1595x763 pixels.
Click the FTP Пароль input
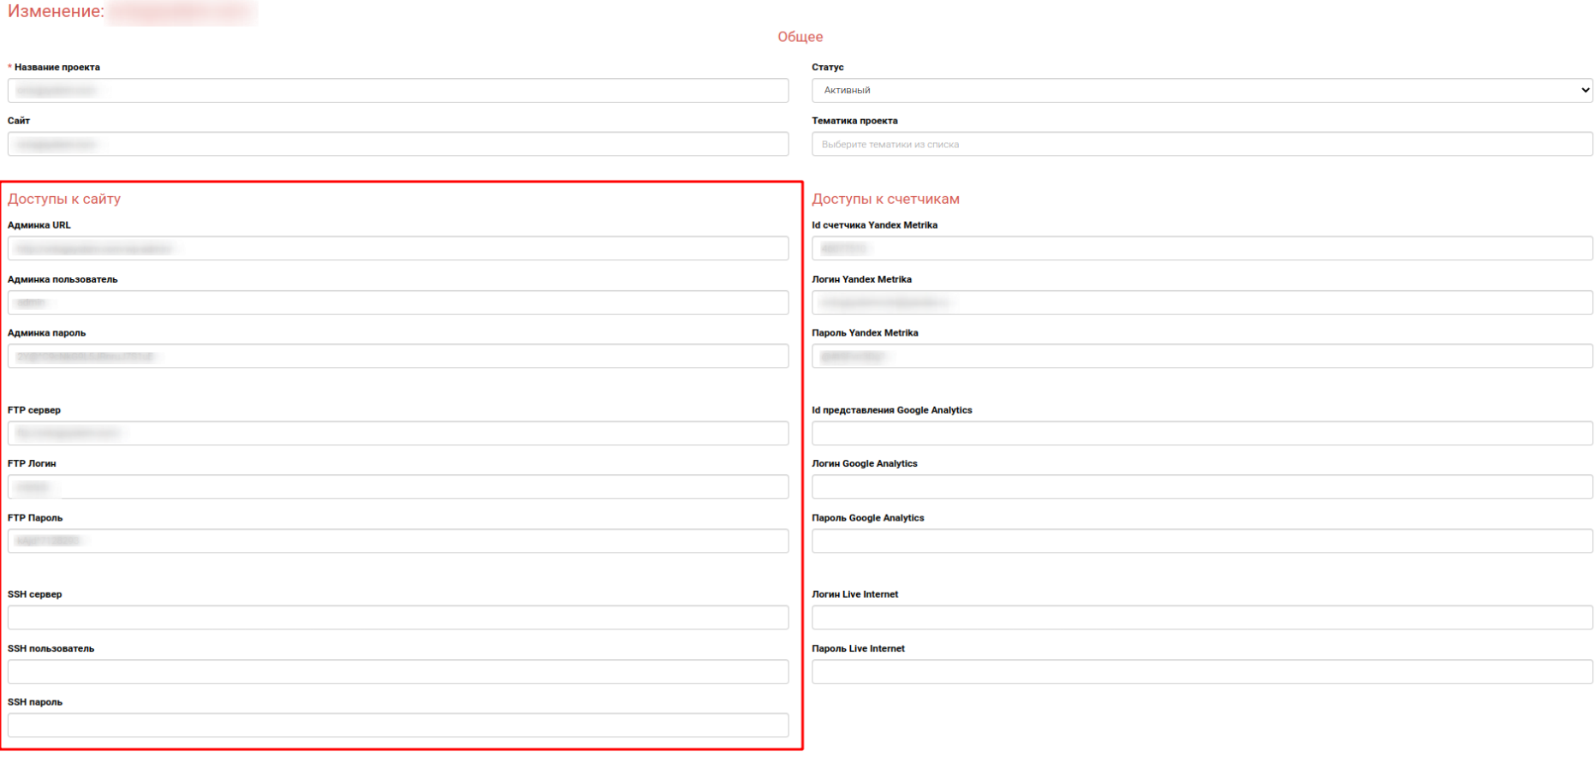point(397,541)
